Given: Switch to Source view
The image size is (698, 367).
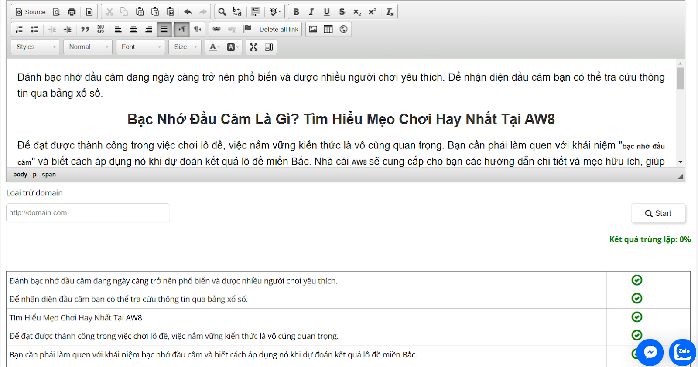Looking at the screenshot, I should point(30,12).
